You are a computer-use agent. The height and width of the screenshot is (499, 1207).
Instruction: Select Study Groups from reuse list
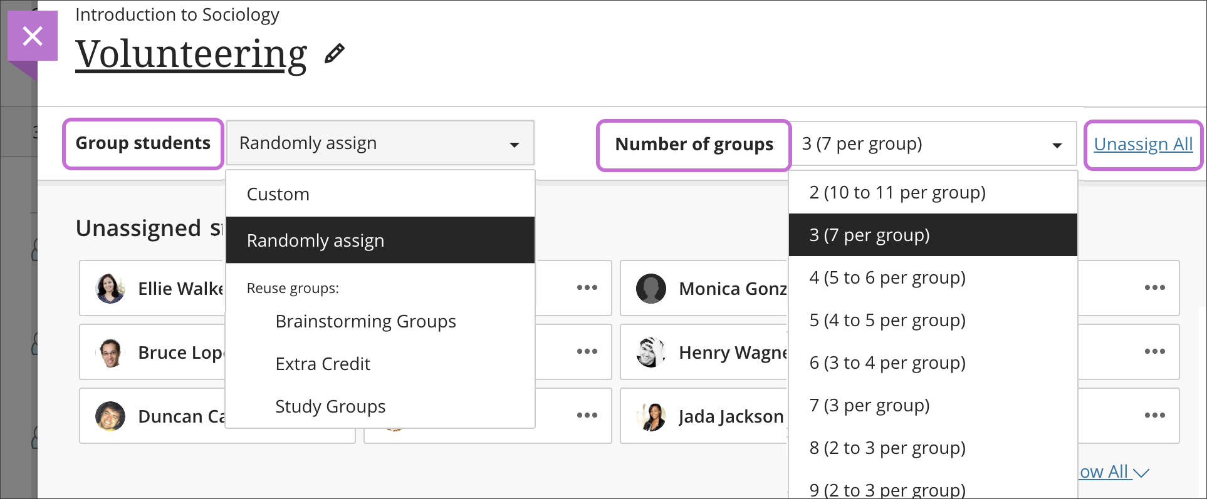click(330, 406)
